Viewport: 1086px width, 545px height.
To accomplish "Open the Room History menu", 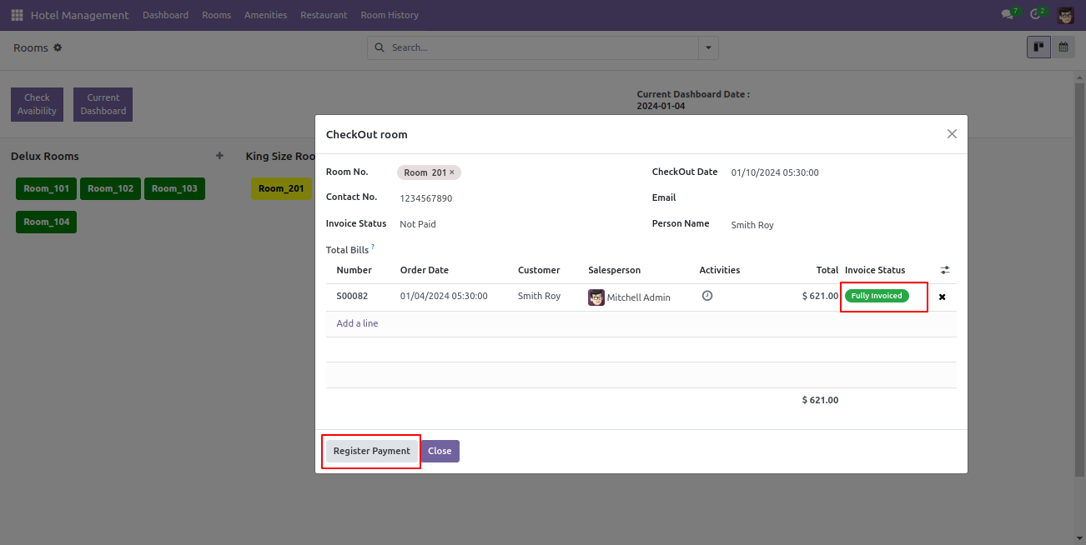I will coord(390,15).
